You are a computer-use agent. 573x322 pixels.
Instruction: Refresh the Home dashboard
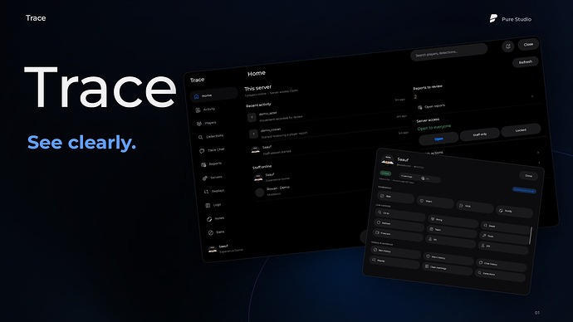click(526, 61)
